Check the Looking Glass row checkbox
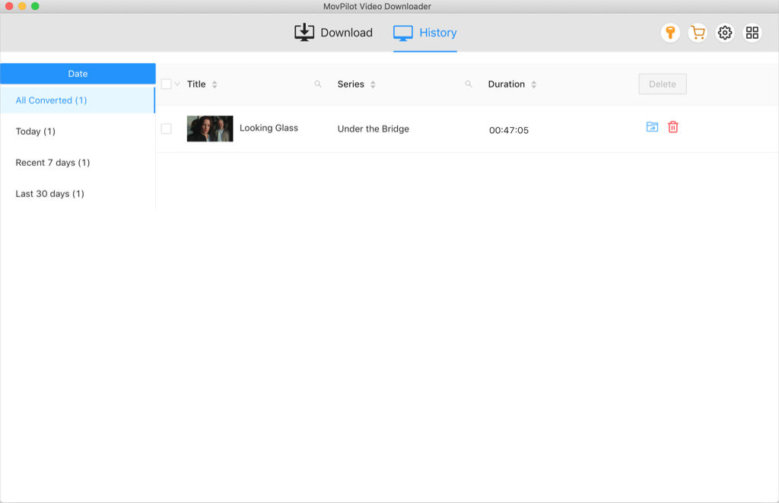The image size is (779, 503). tap(166, 129)
